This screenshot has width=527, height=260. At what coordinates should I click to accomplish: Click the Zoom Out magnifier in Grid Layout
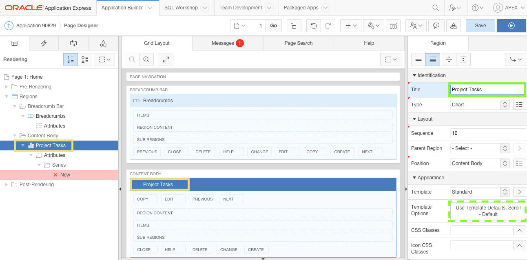(x=132, y=59)
